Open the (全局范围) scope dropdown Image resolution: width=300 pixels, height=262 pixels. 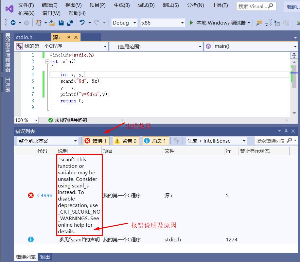point(156,46)
